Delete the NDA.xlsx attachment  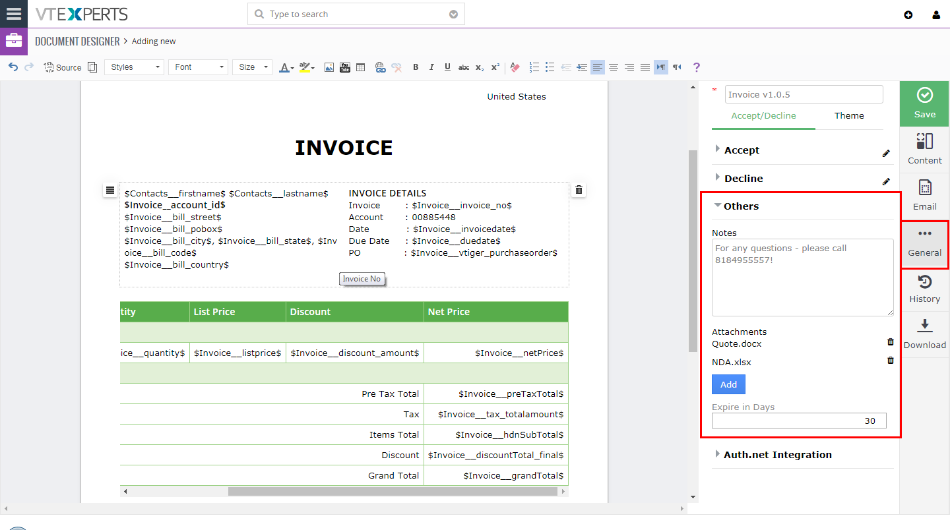point(890,361)
